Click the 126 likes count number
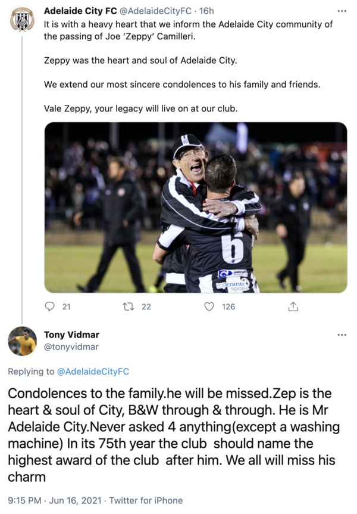This screenshot has width=357, height=514. (x=228, y=306)
